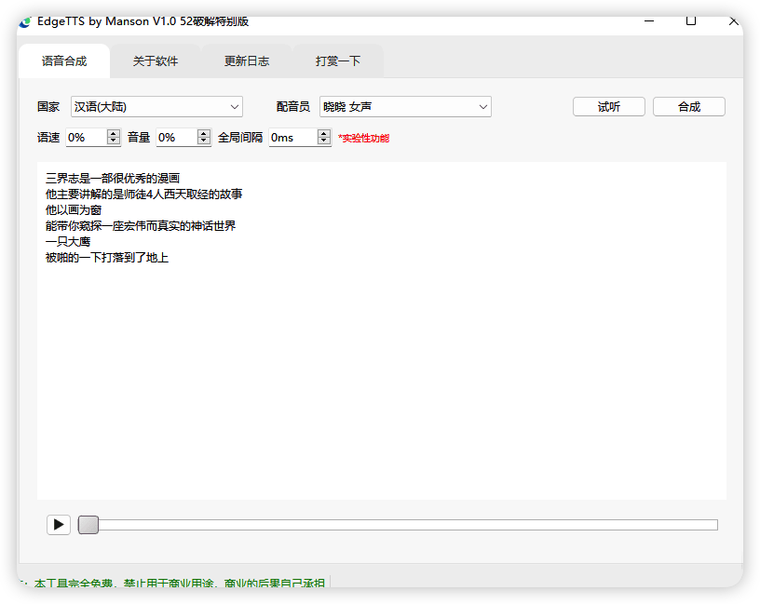Increase 音量 volume with up arrow
The width and height of the screenshot is (760, 604).
click(x=204, y=133)
